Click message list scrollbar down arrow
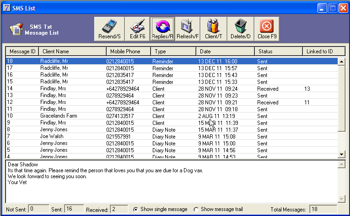The width and height of the screenshot is (350, 216). pos(341,154)
